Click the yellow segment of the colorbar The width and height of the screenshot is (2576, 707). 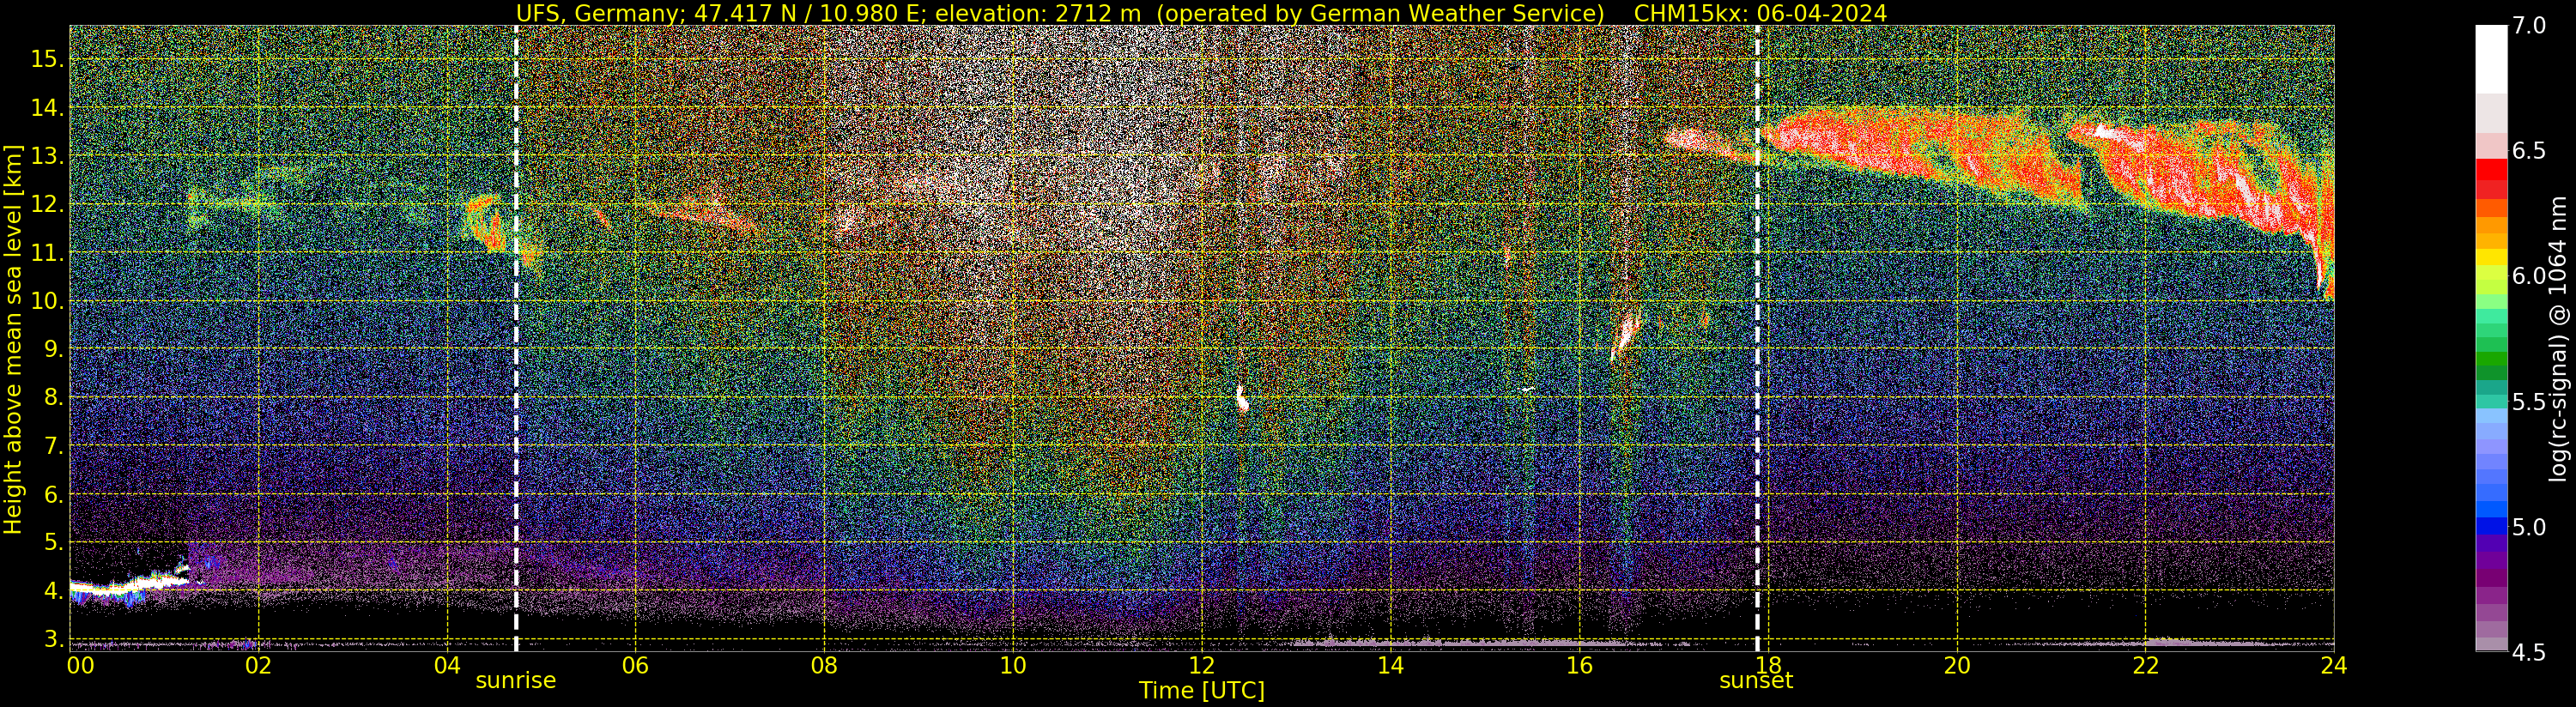(2491, 258)
